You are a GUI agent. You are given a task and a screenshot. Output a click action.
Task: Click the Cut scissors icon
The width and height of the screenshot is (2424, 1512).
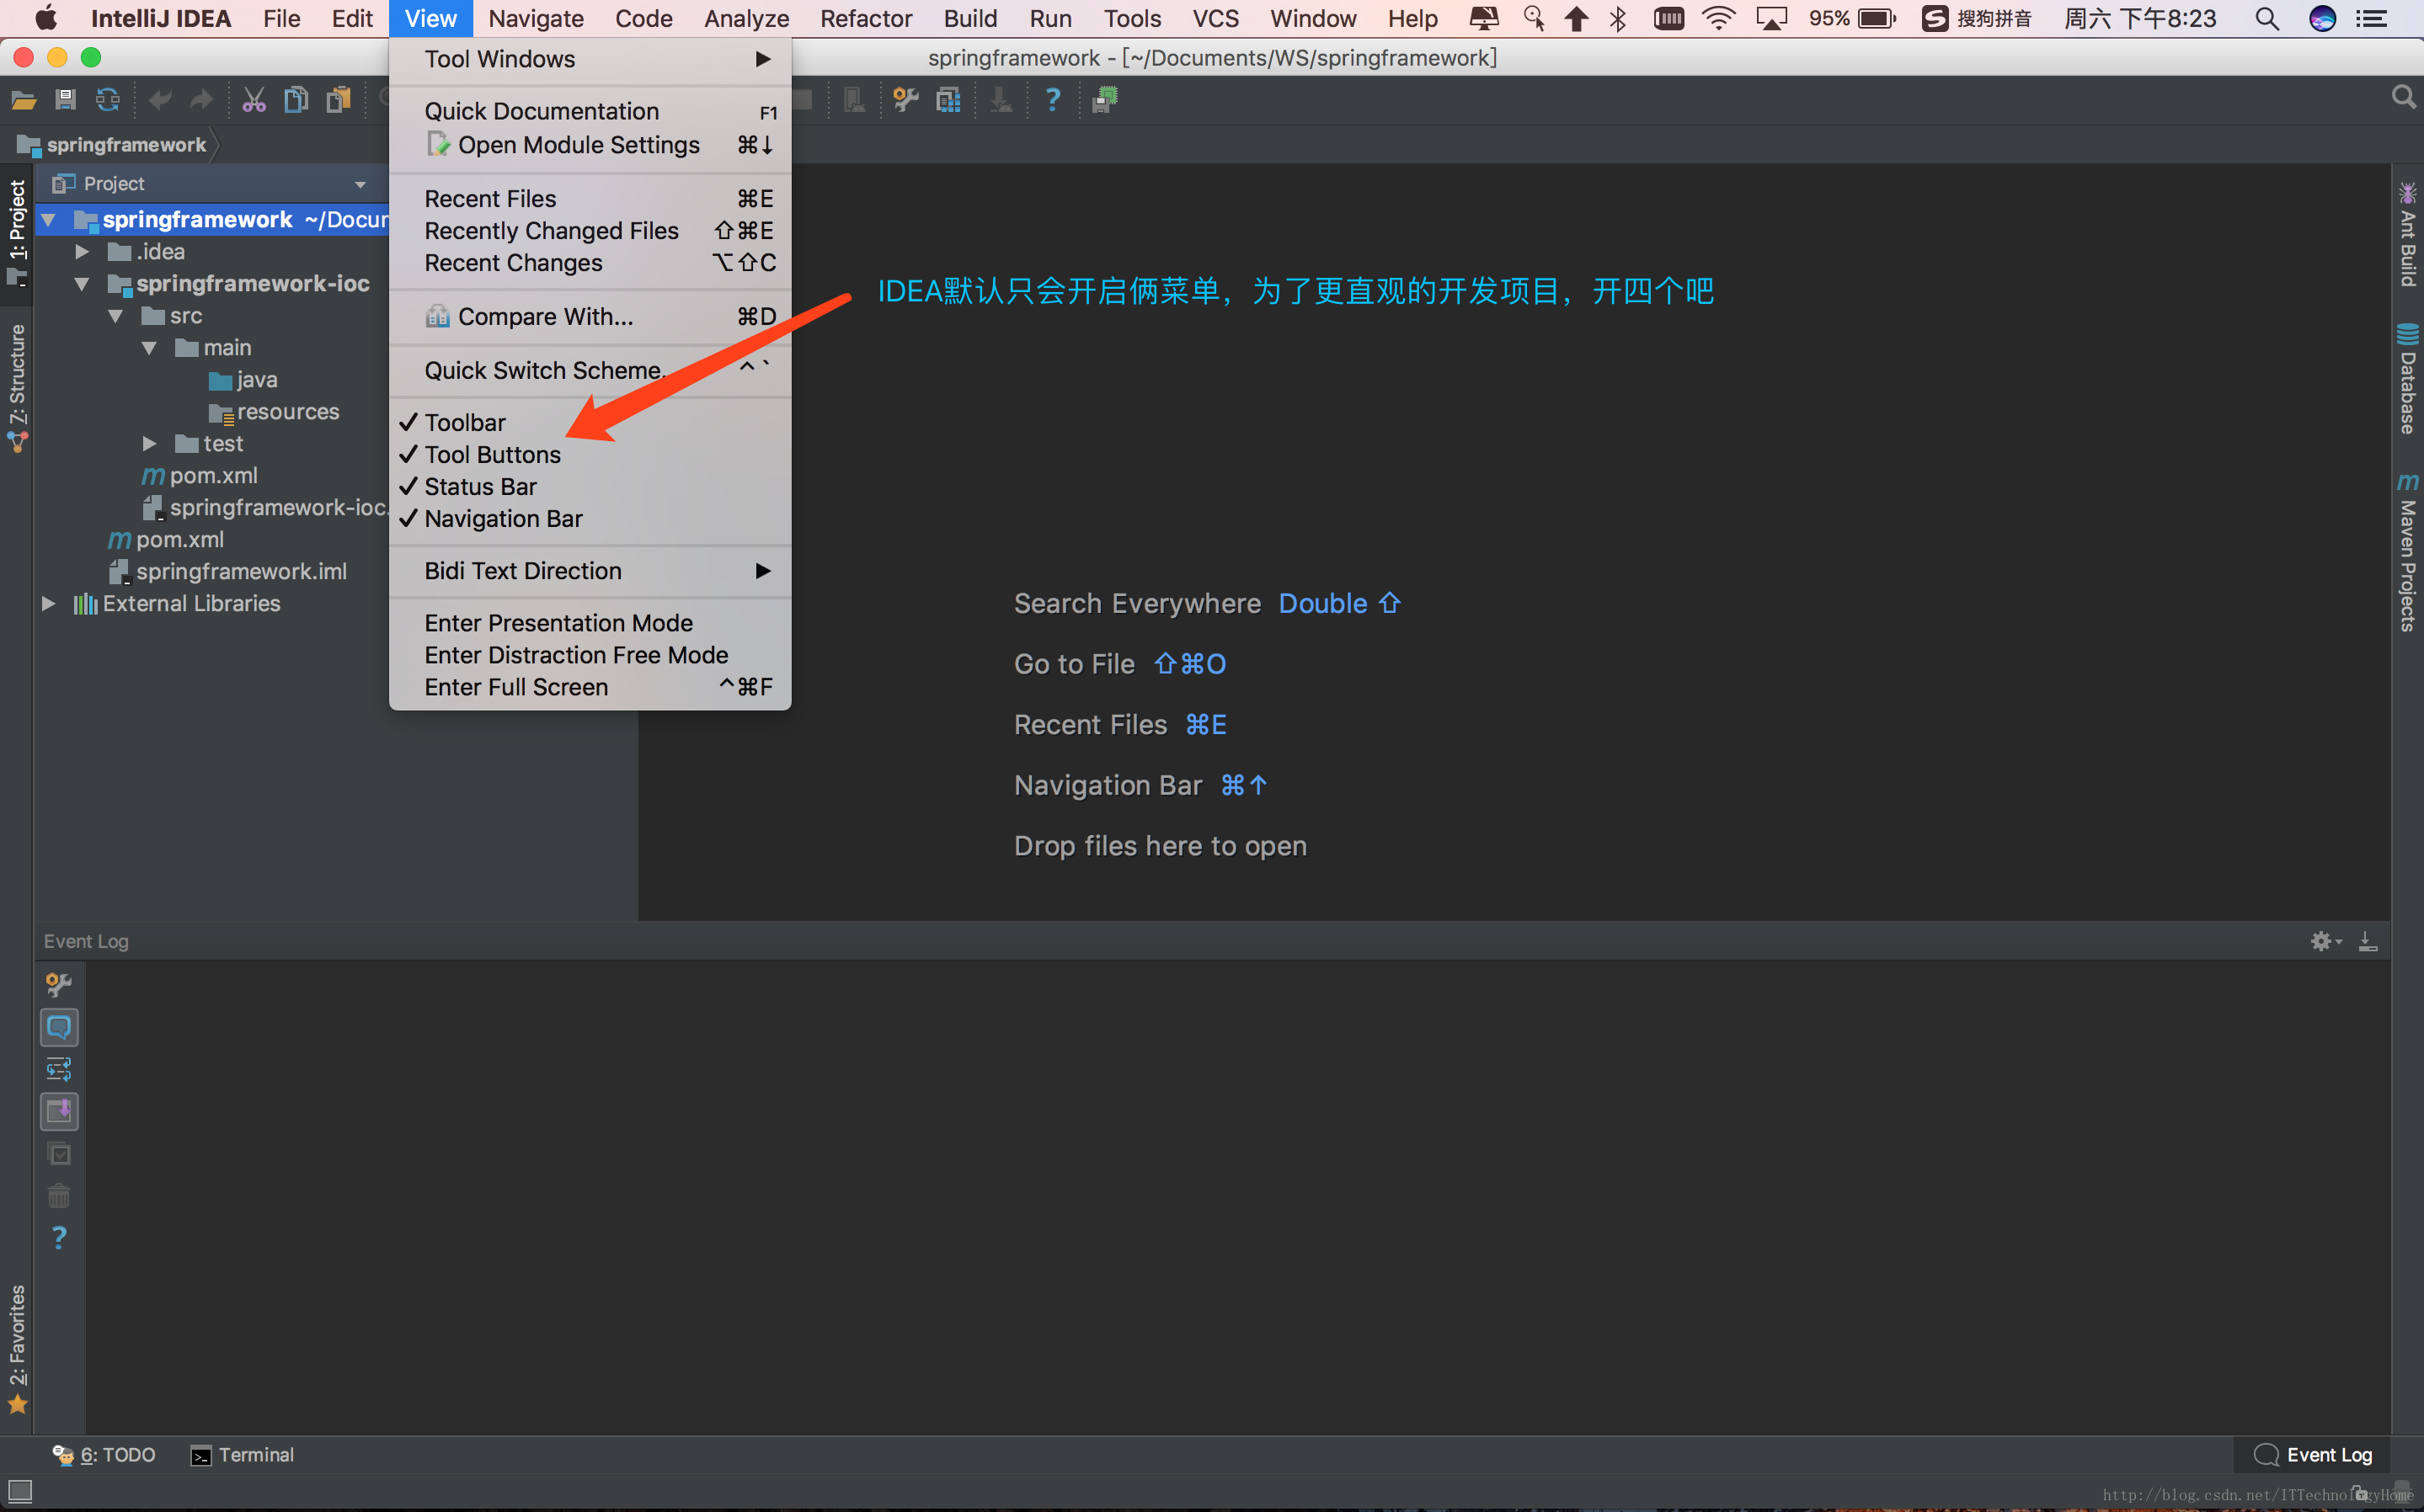[254, 99]
